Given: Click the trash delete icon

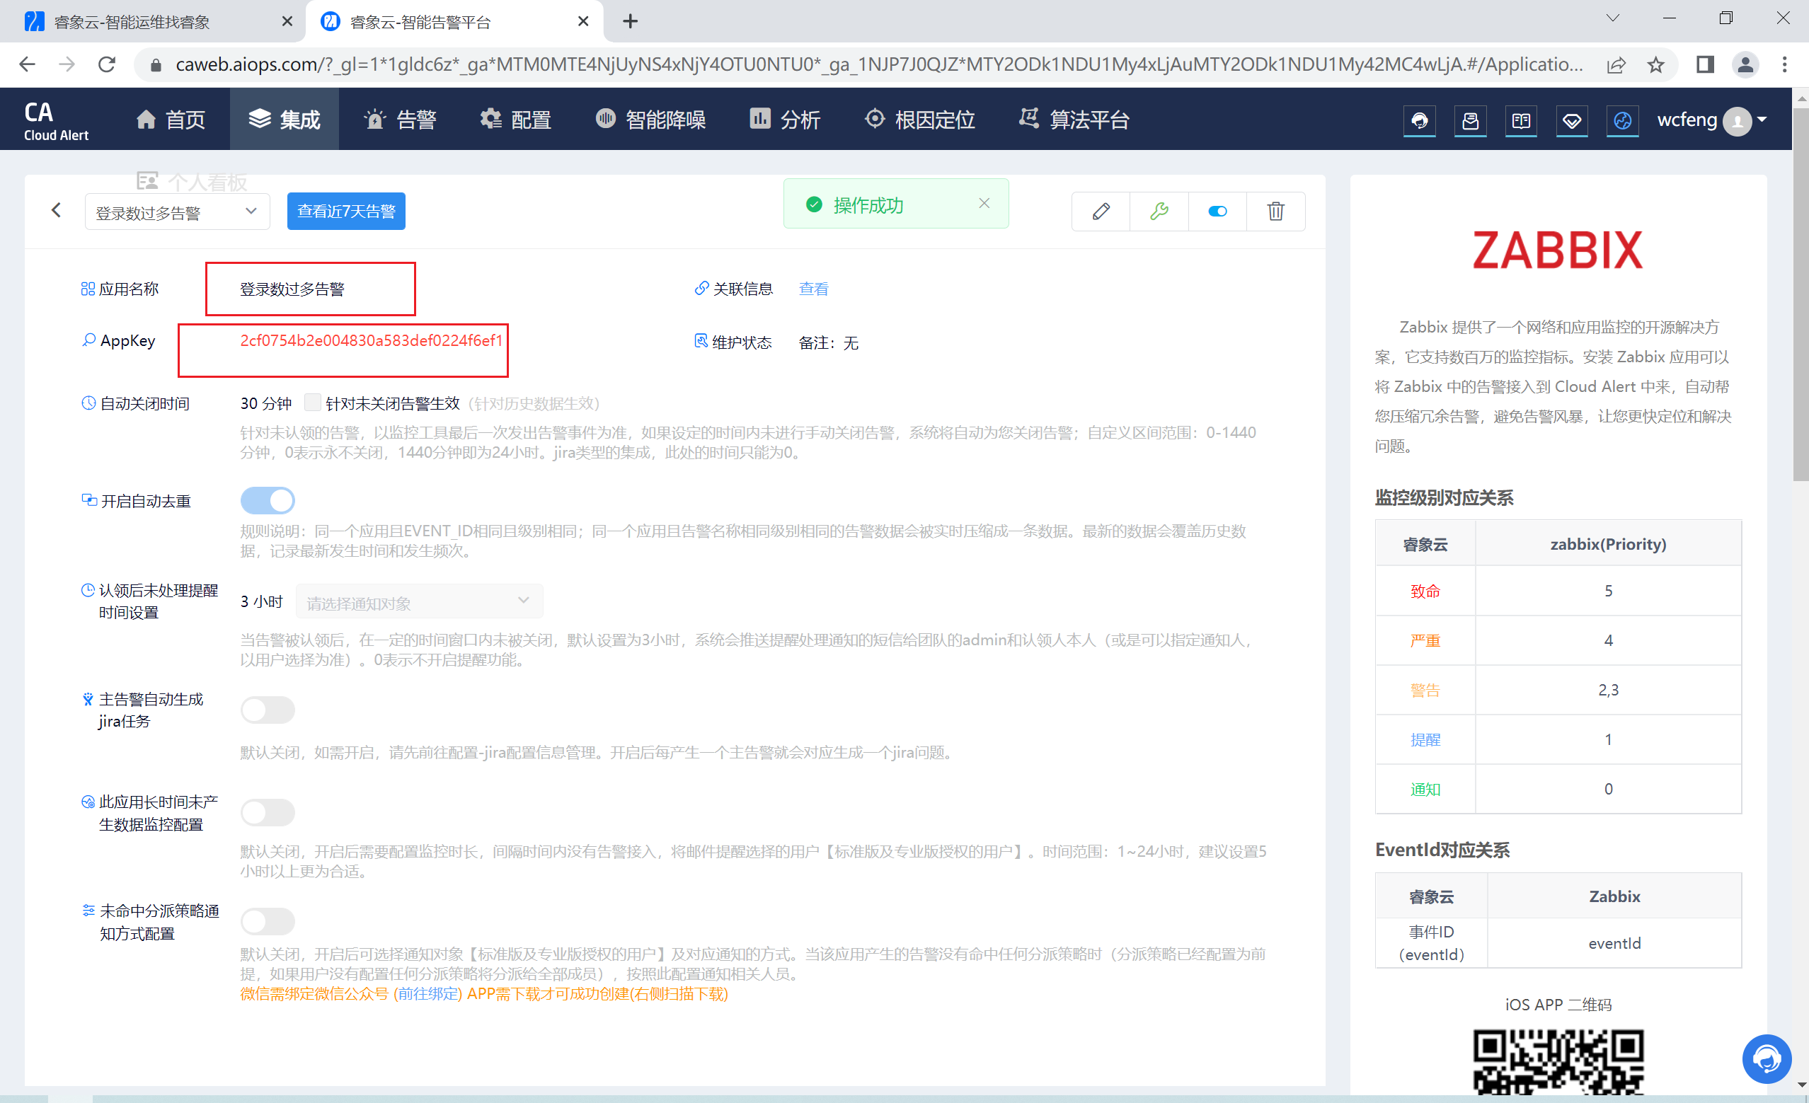Looking at the screenshot, I should 1276,212.
